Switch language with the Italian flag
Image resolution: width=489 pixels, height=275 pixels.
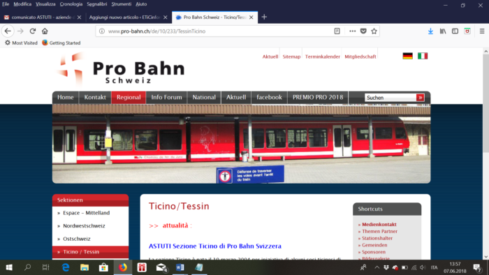click(x=423, y=56)
